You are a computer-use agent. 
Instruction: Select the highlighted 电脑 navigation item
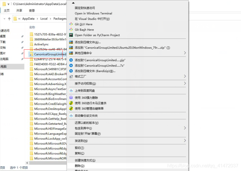click(12, 66)
